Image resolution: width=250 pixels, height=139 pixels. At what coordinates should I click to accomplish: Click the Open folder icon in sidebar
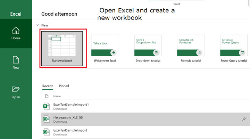[16, 89]
